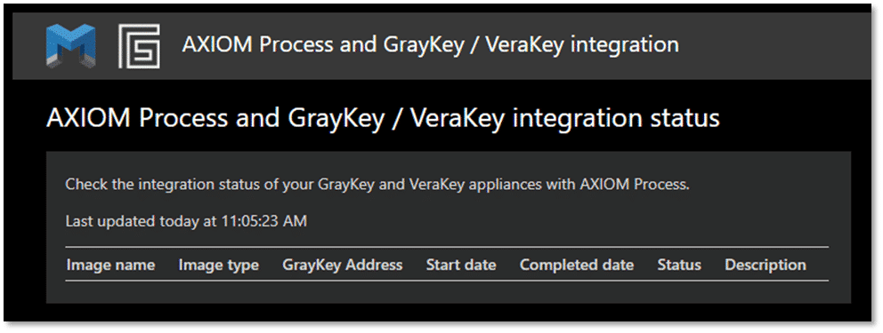Sort by the Image type column header
This screenshot has height=333, width=883.
(x=218, y=265)
